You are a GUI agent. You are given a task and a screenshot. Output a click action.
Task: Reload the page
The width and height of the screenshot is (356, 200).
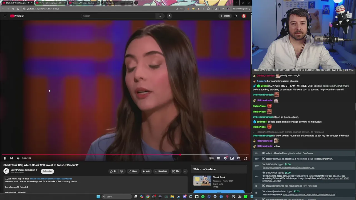13,9
